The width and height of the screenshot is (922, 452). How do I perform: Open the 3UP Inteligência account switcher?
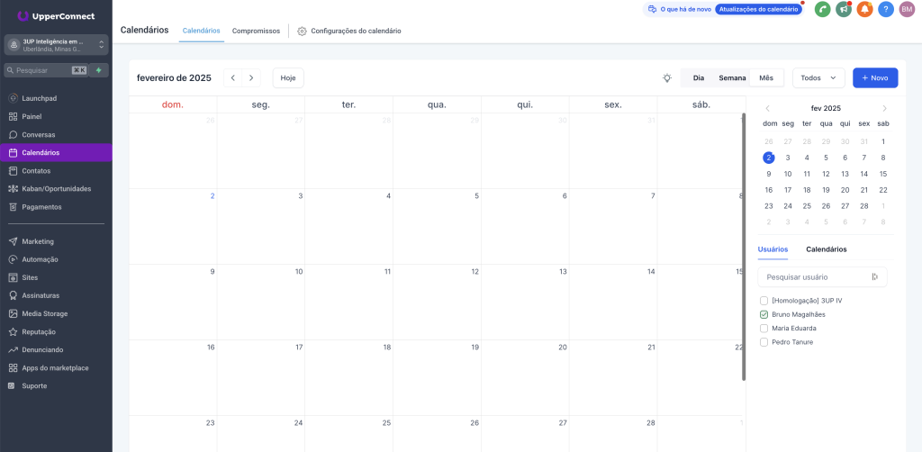click(x=56, y=45)
